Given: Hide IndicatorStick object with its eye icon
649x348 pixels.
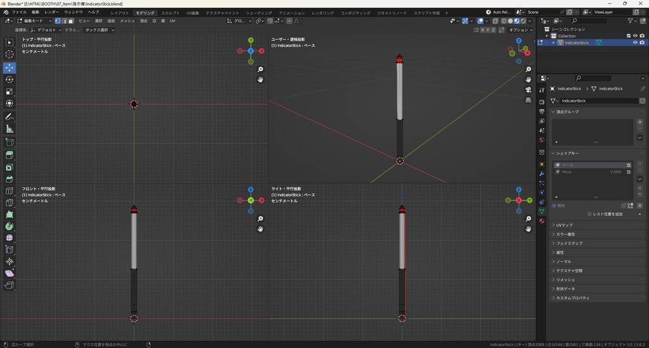Looking at the screenshot, I should (635, 42).
